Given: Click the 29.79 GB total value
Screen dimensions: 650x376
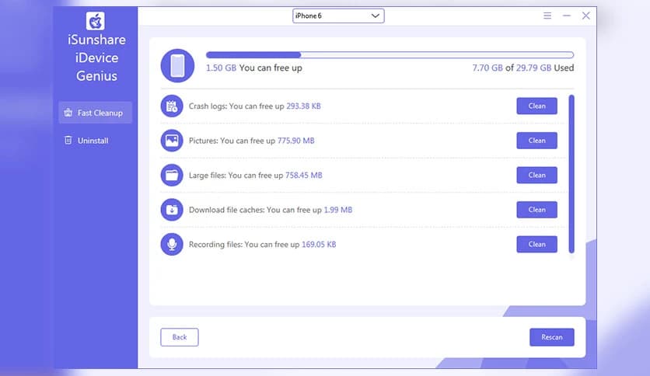Looking at the screenshot, I should [x=533, y=68].
